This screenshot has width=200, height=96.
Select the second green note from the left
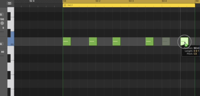(x=93, y=41)
